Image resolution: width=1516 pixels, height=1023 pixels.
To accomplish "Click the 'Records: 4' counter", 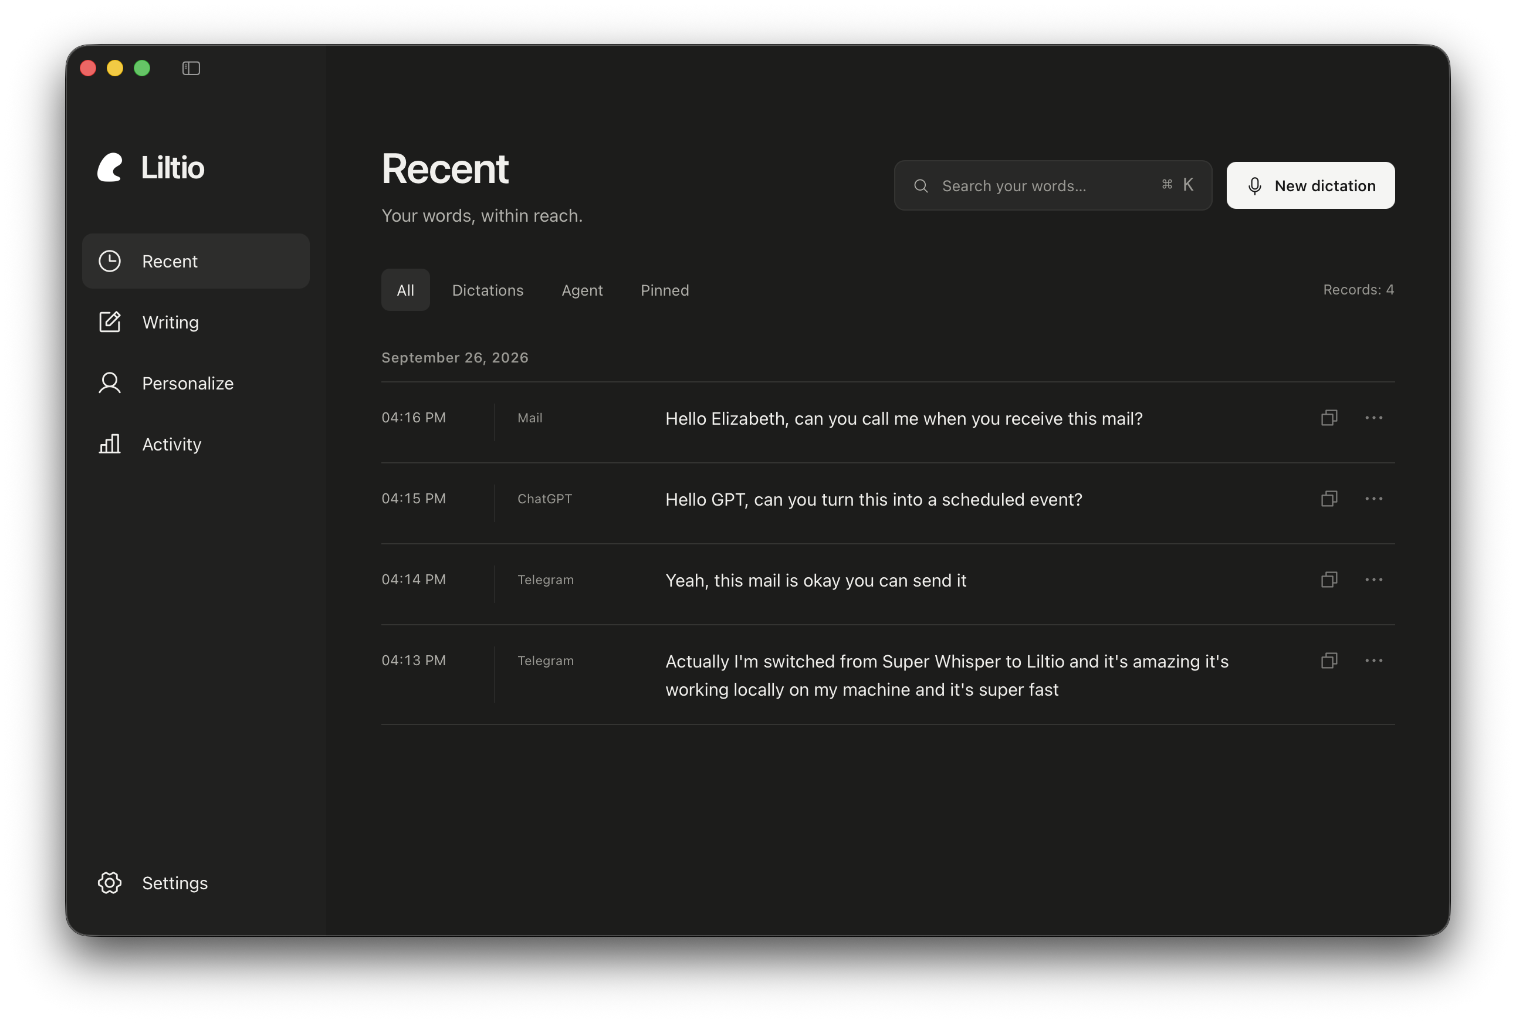I will tap(1358, 290).
